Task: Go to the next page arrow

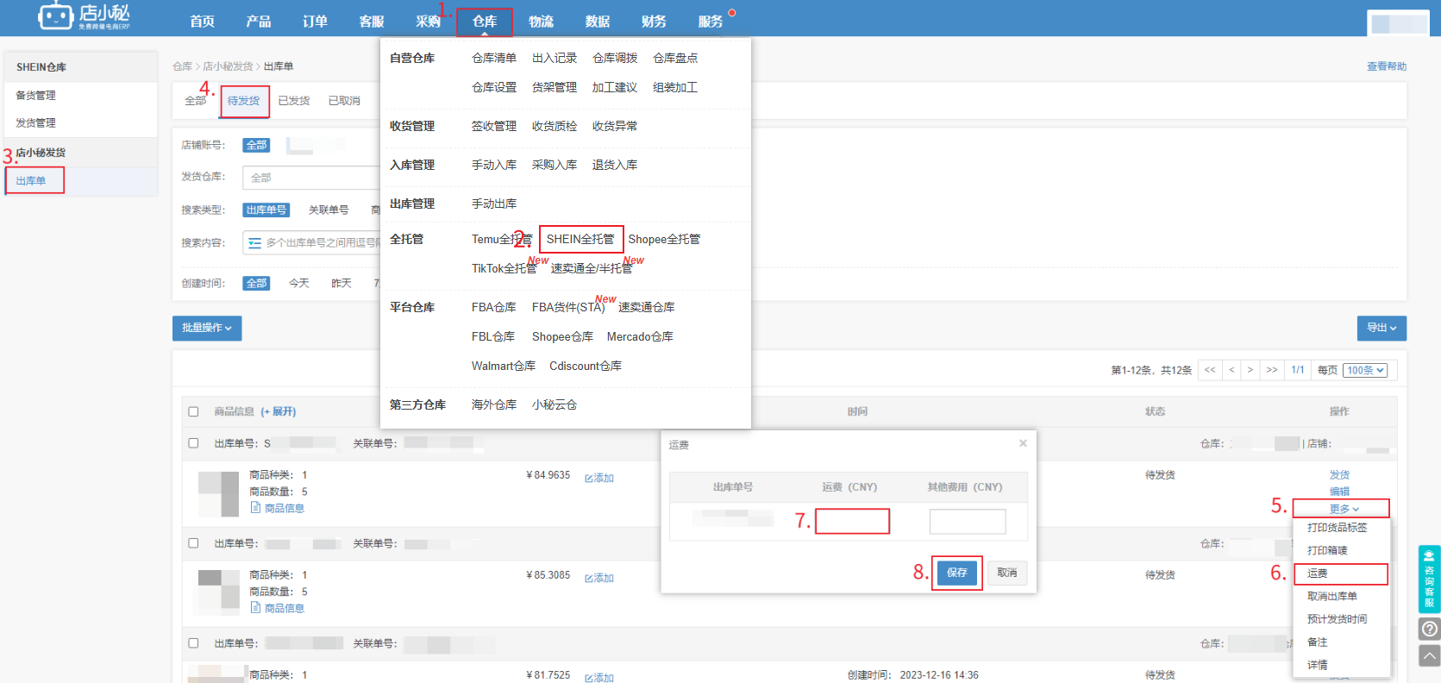Action: coord(1250,370)
